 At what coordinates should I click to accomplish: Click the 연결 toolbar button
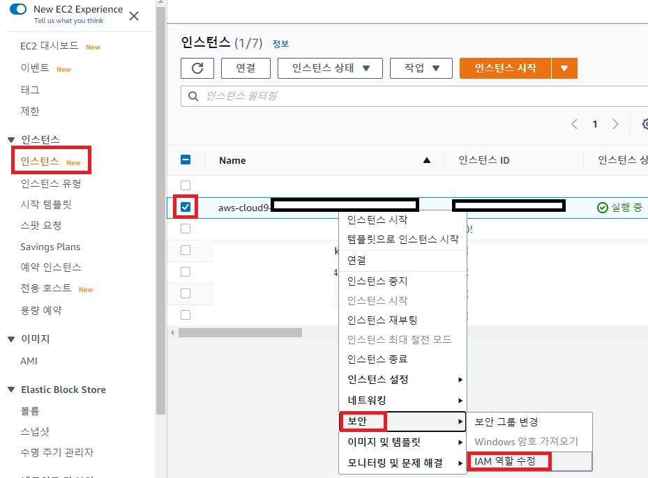[246, 68]
